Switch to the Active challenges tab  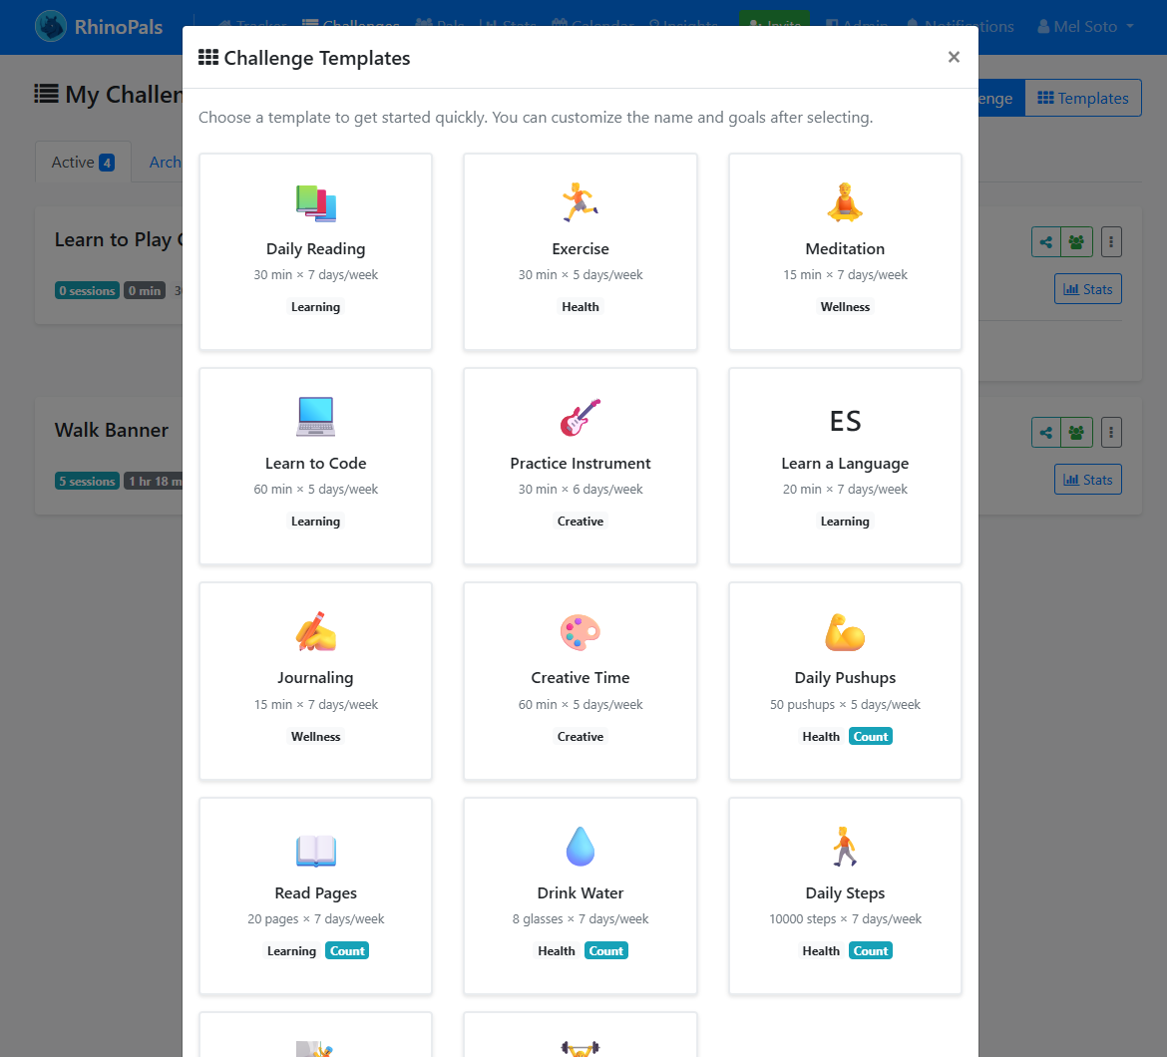(x=82, y=163)
